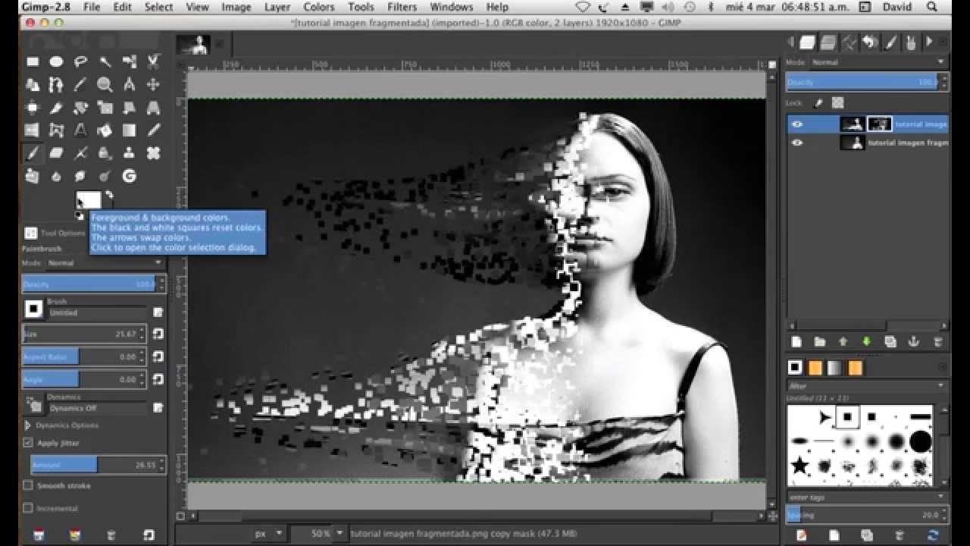Choose the Free Select lasso tool

[x=80, y=62]
